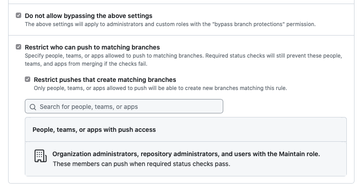359x189 pixels.
Task: Select the 'People, teams, or apps with push access' heading
Action: pyautogui.click(x=94, y=130)
